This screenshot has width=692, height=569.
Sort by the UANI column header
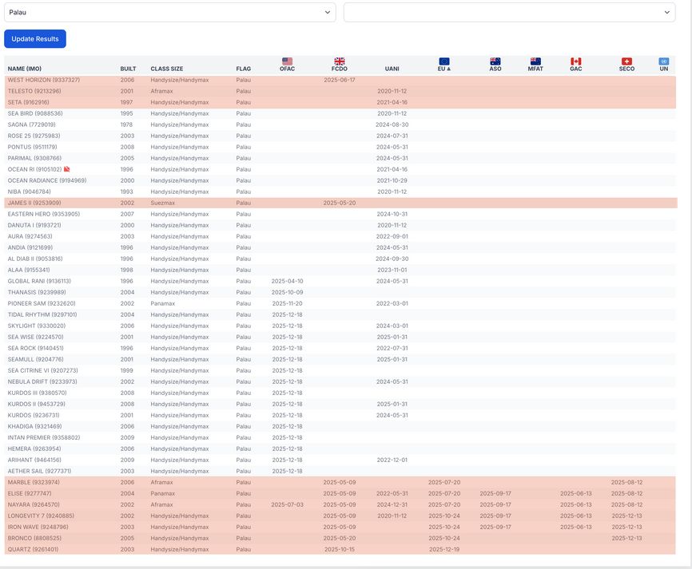[x=392, y=69]
